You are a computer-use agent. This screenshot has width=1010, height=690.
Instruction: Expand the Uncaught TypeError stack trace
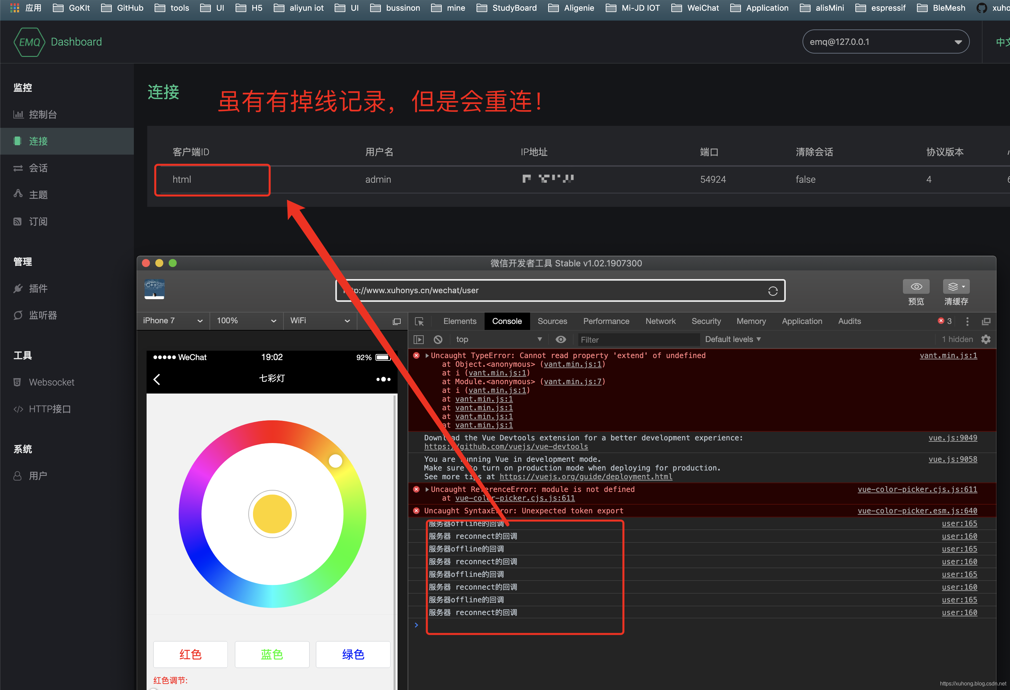click(x=427, y=355)
